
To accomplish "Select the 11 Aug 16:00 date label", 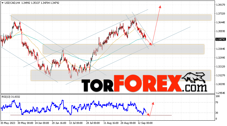I will [111, 123].
